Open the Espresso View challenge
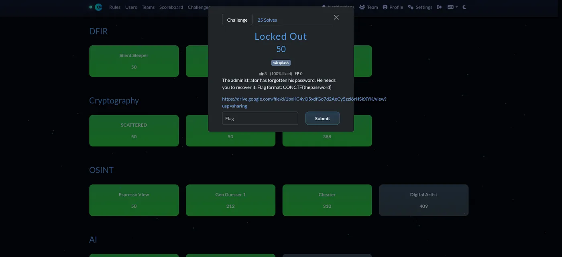562x257 pixels. click(134, 200)
